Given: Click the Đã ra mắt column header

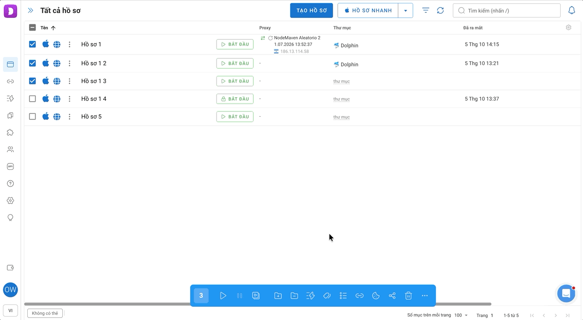Looking at the screenshot, I should click(473, 28).
